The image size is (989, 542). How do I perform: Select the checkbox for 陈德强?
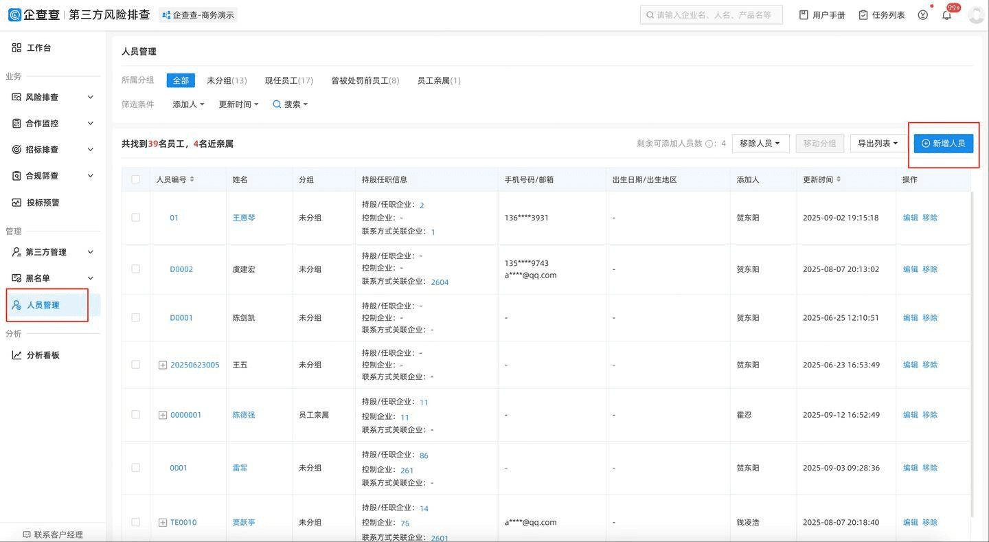tap(135, 414)
